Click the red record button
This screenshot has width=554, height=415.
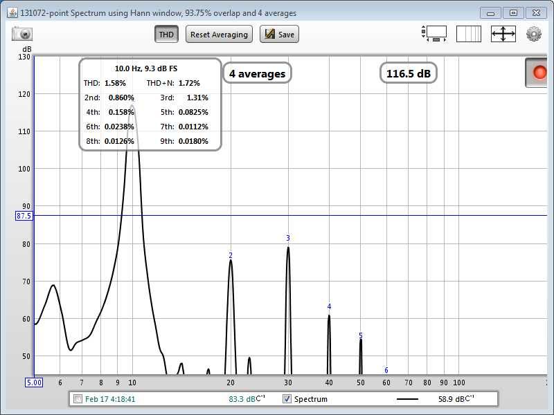tap(538, 73)
